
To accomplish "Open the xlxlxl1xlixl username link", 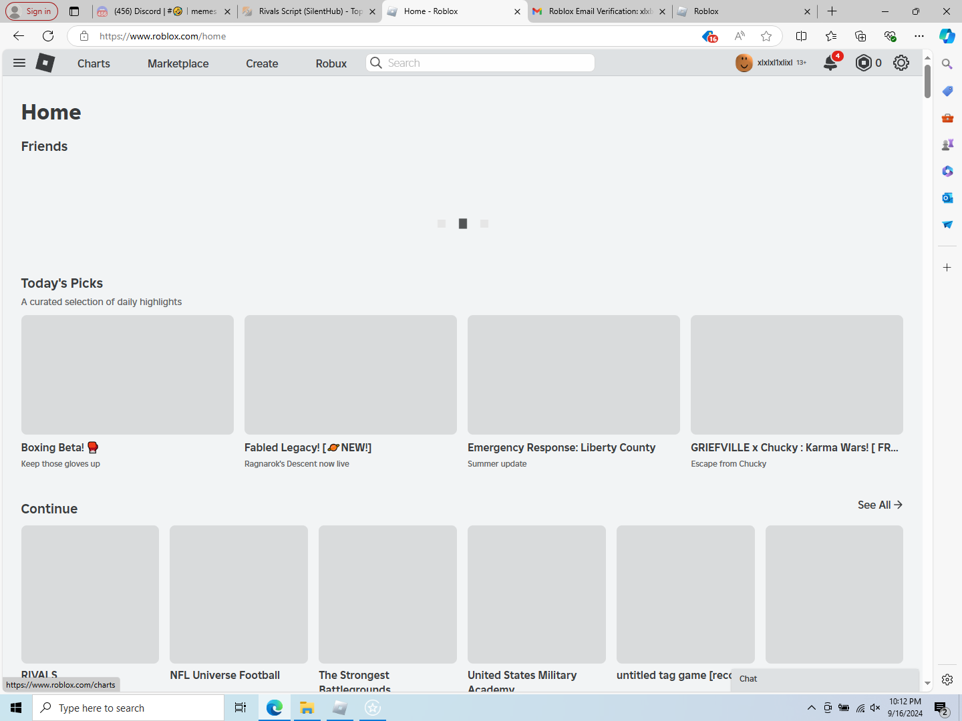I will click(775, 63).
